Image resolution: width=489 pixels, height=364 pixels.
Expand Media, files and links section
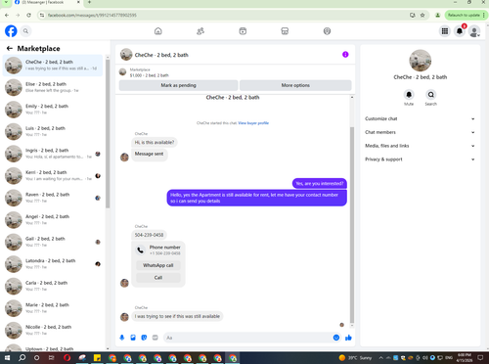pos(420,146)
